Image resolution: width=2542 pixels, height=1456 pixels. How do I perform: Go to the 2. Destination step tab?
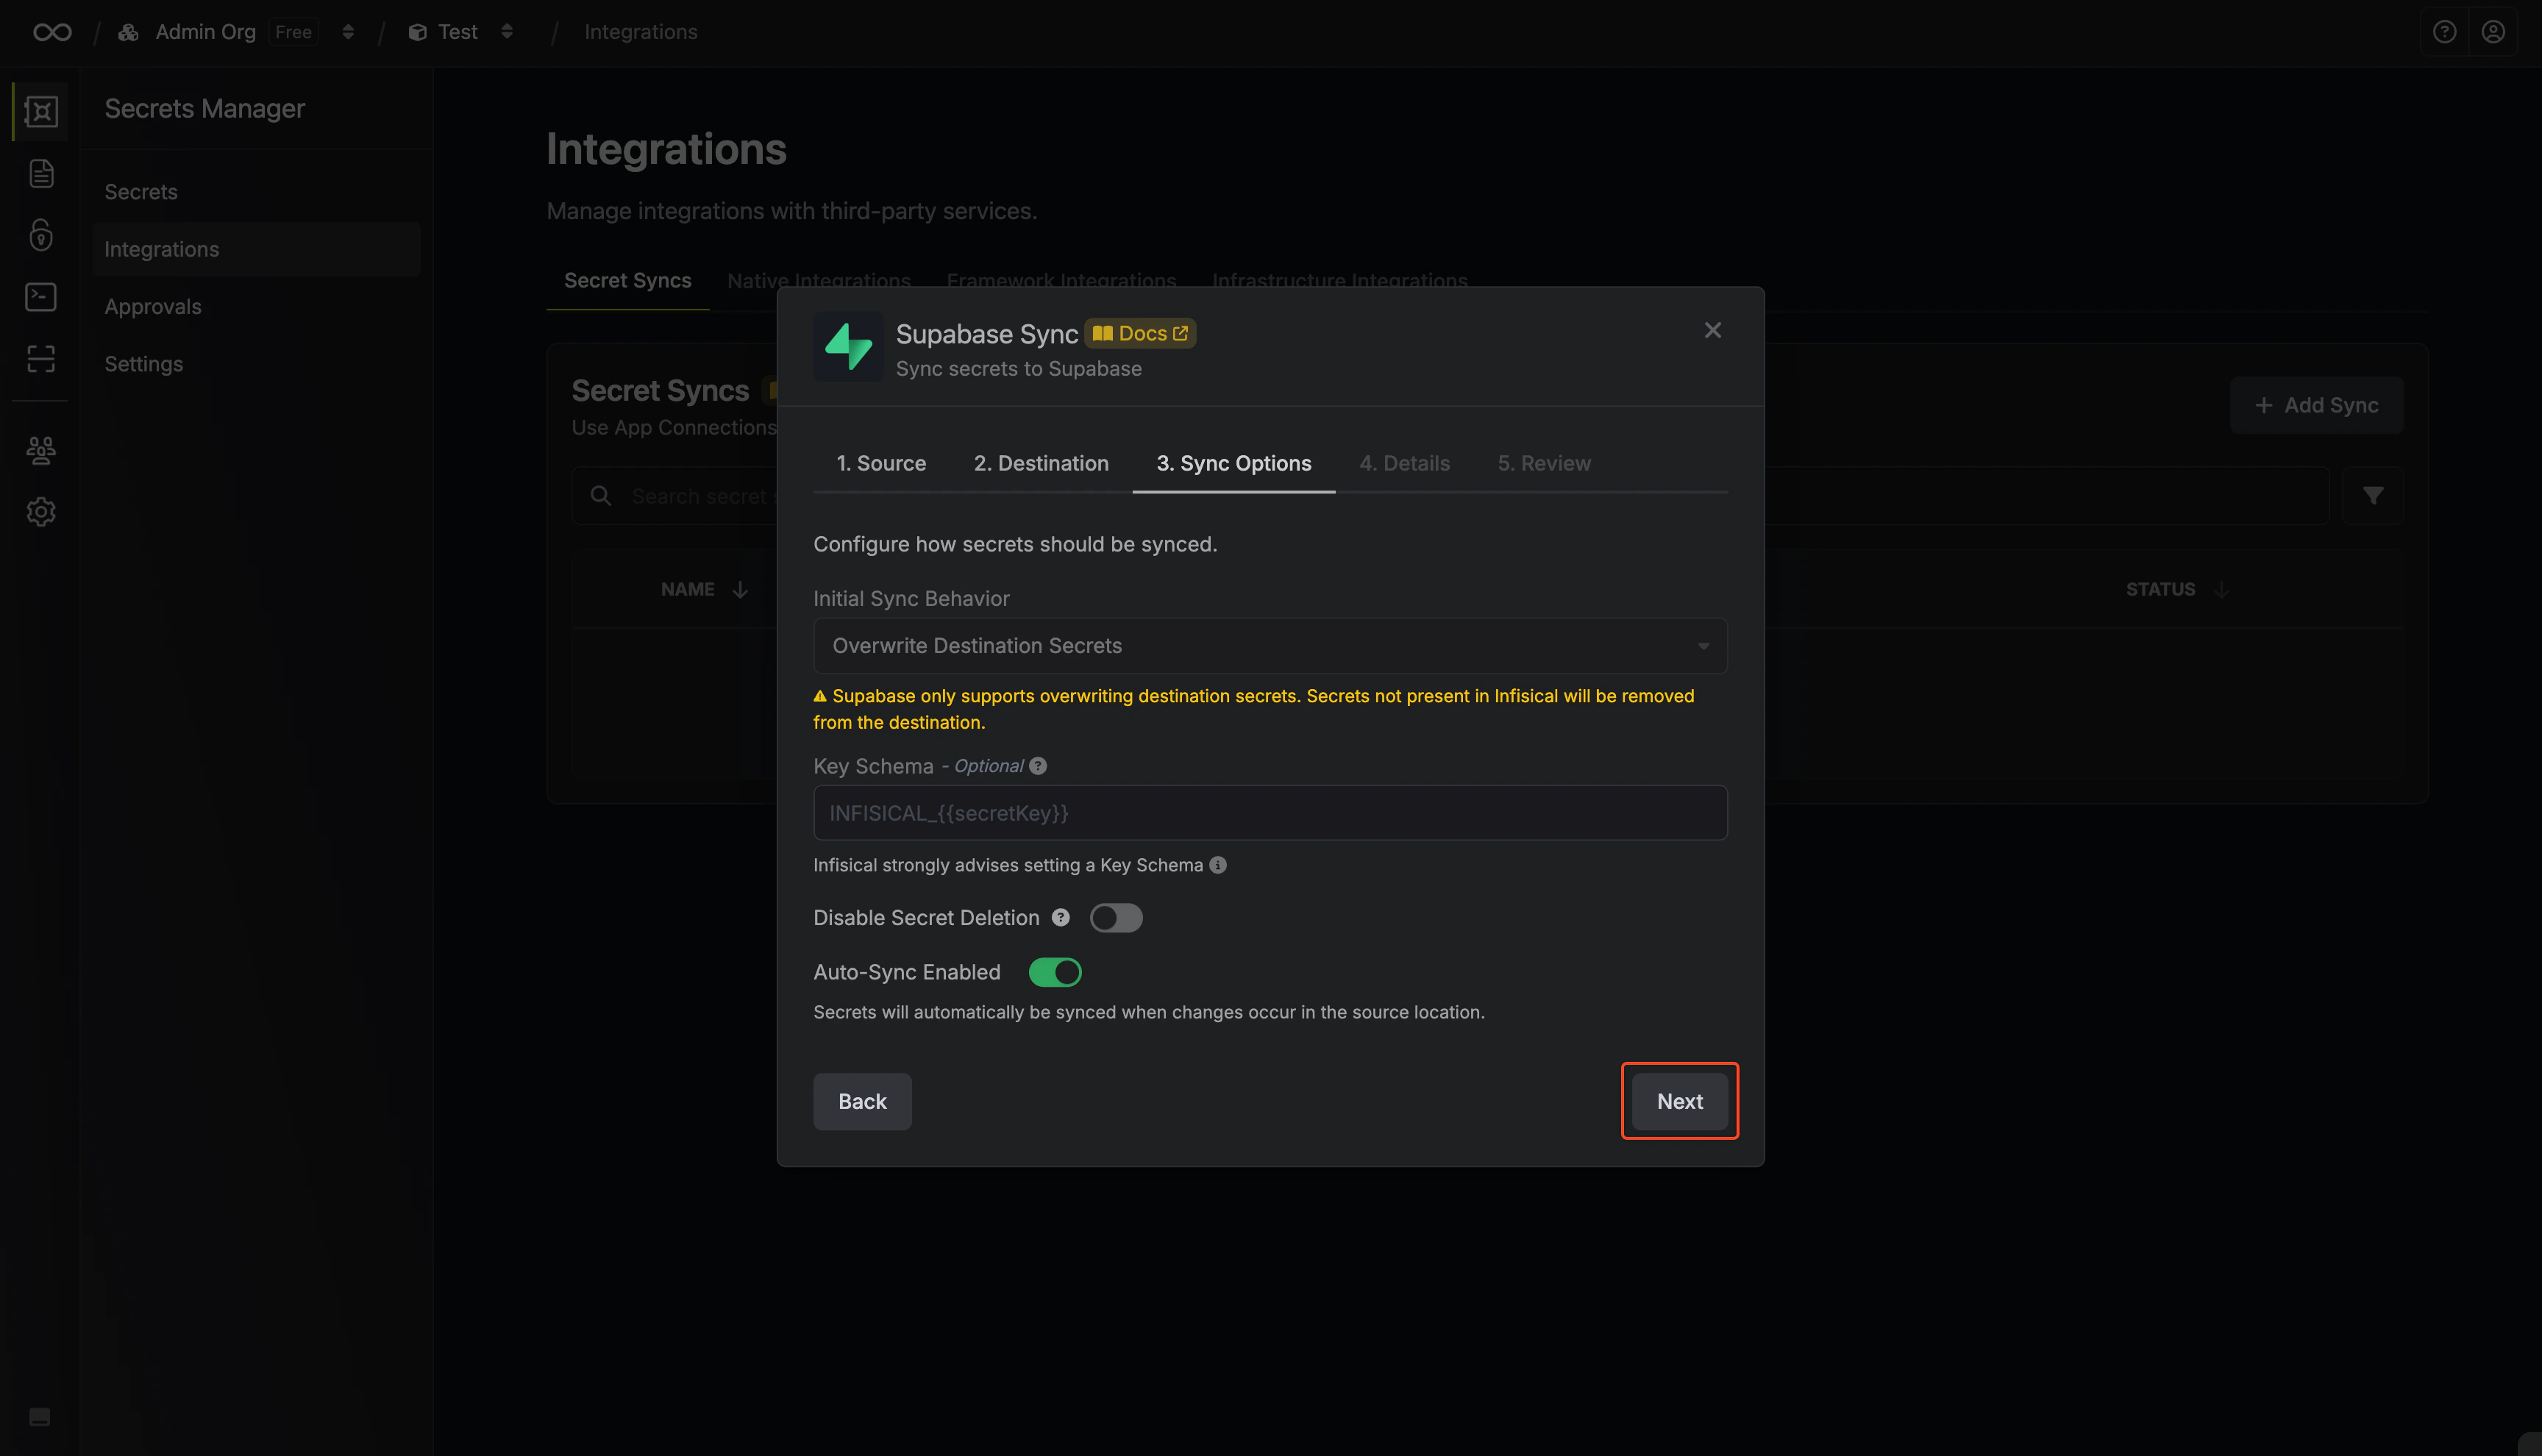[1041, 463]
